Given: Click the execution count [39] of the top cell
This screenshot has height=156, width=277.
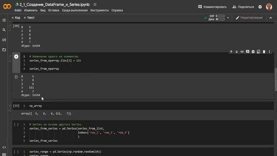Looking at the screenshot, I should click(16, 26).
